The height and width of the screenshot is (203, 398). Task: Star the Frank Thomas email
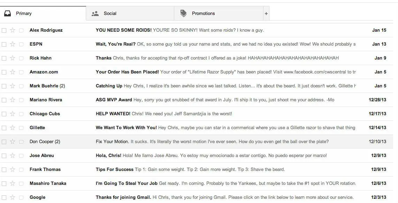point(13,170)
